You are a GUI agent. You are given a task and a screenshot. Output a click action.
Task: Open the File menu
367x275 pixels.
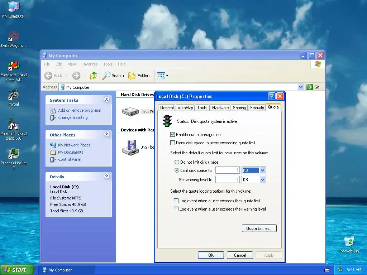click(x=47, y=64)
